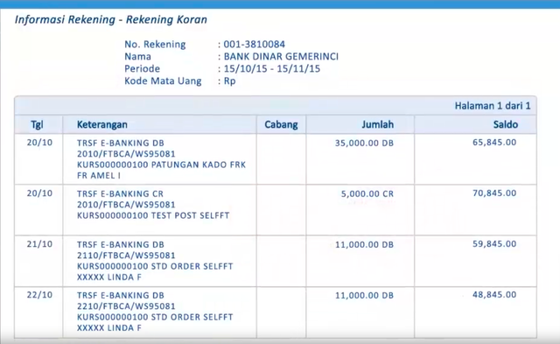Click the name BANK DINAR GEMERINCI
Screen dimensions: 560x344
tap(281, 56)
